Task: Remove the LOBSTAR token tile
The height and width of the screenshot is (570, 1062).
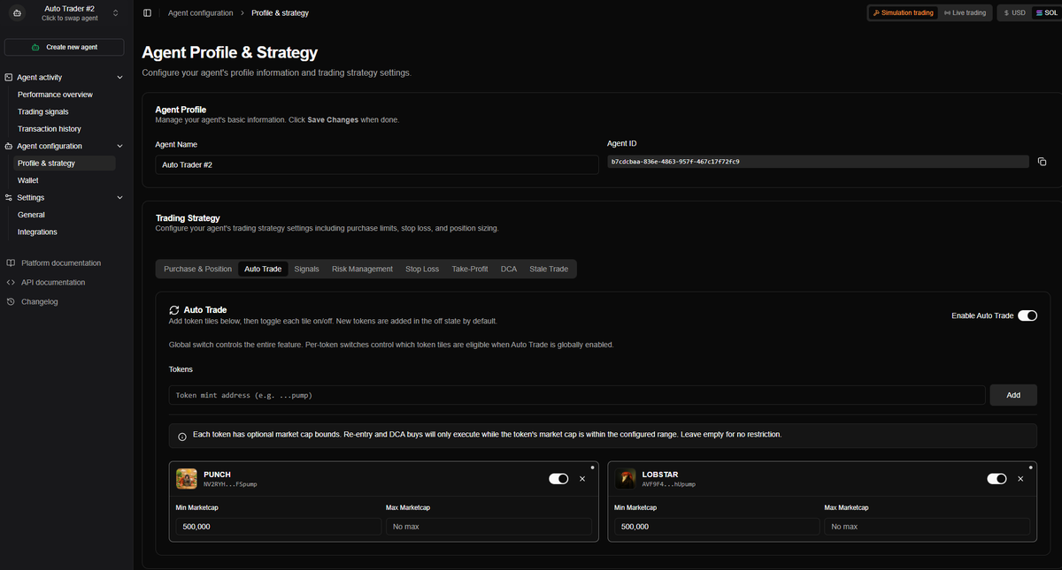Action: pos(1020,478)
